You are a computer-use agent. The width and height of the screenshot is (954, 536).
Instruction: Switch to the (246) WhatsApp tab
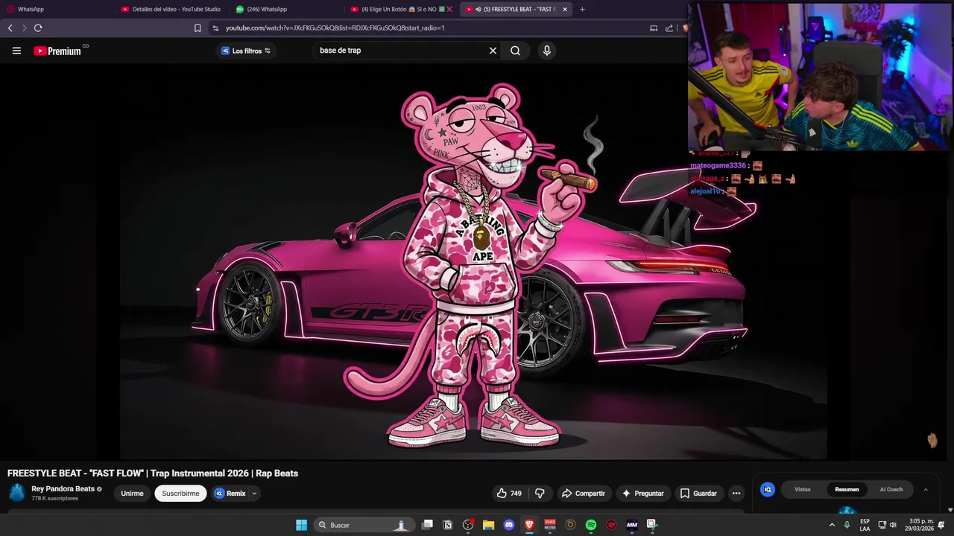[287, 9]
